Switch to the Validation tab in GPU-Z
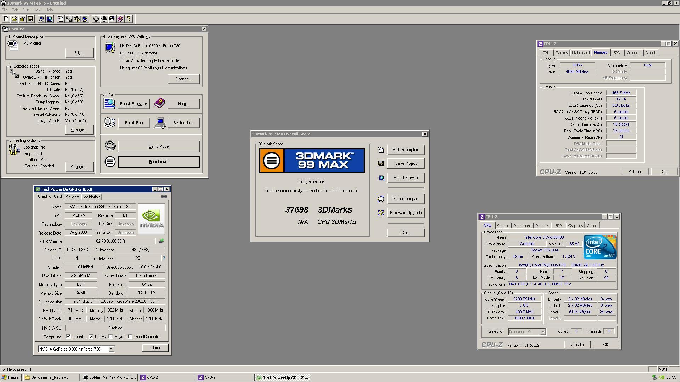The width and height of the screenshot is (680, 382). click(92, 197)
